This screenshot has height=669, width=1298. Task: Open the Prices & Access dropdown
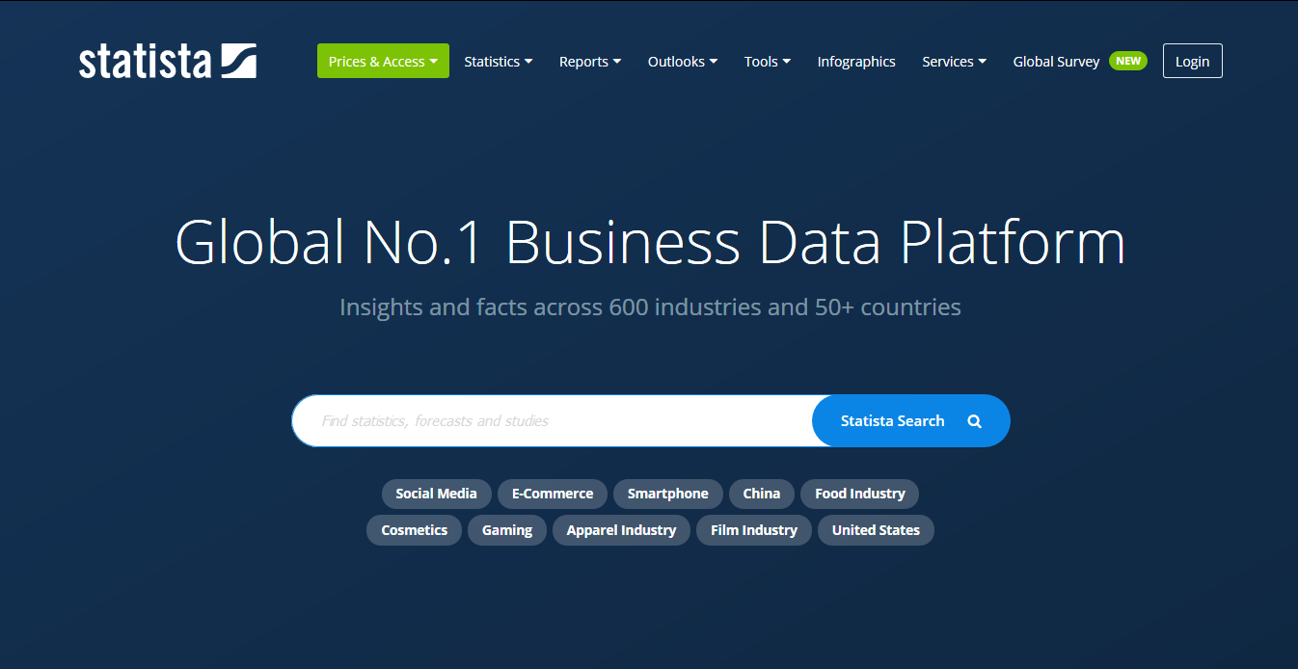pos(383,62)
